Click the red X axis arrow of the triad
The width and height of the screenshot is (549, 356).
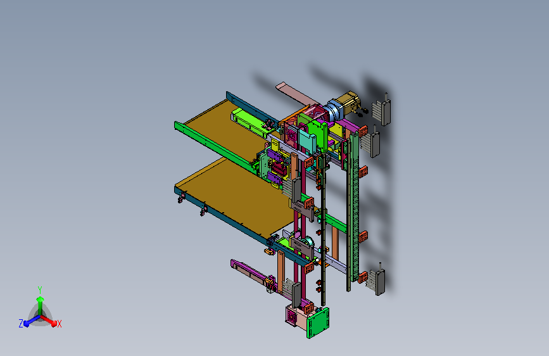[49, 321]
